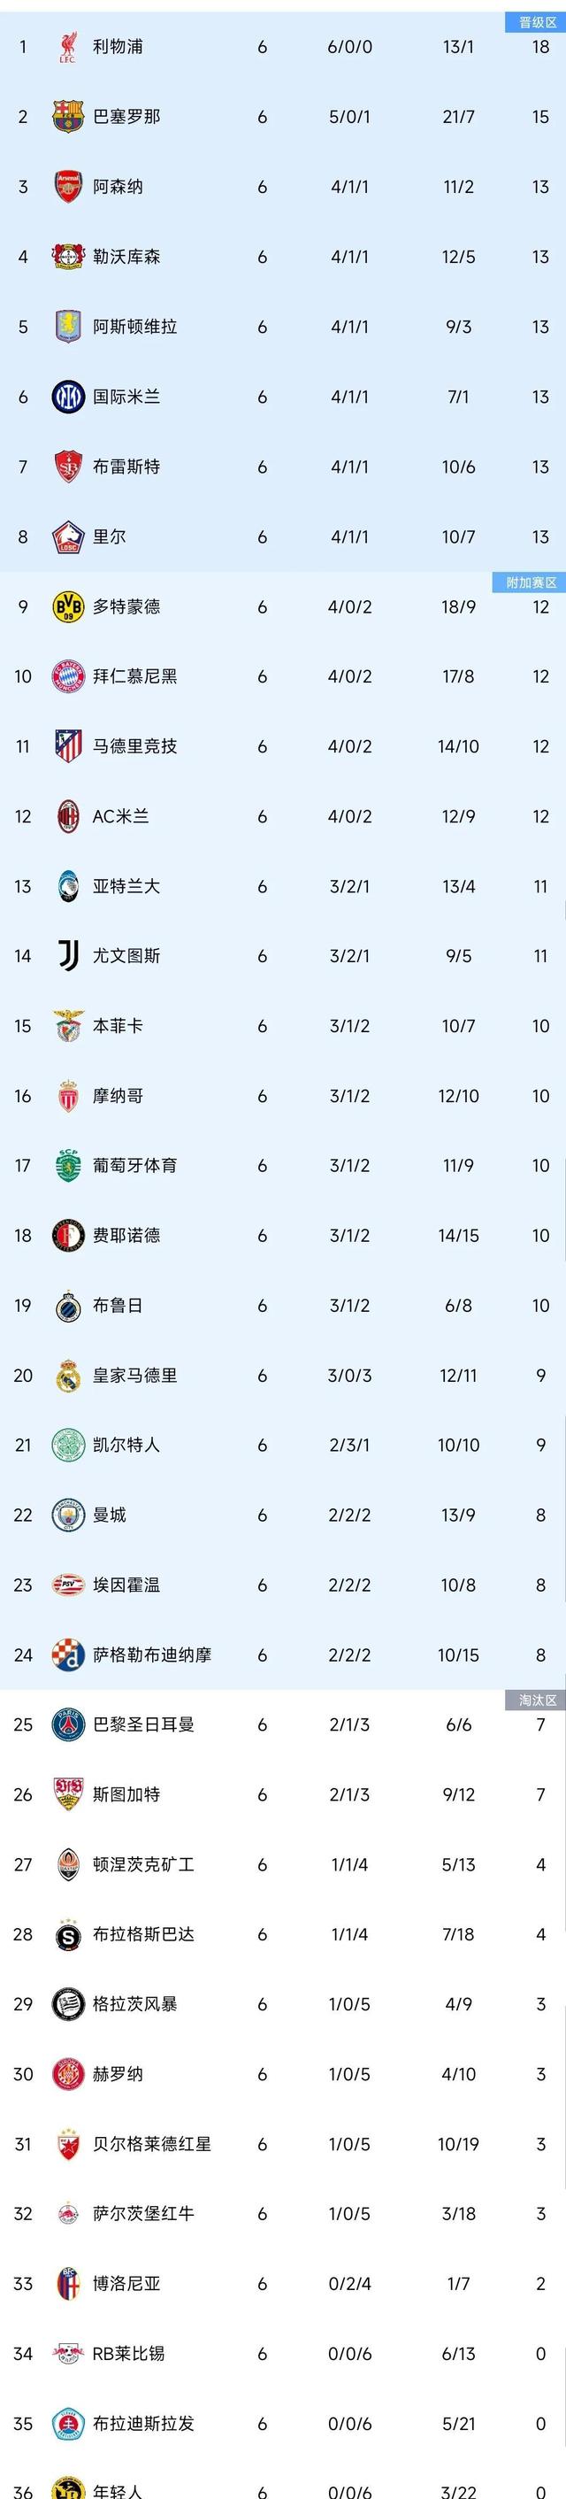Click the Manchester City badge
This screenshot has width=566, height=2499.
(68, 1516)
